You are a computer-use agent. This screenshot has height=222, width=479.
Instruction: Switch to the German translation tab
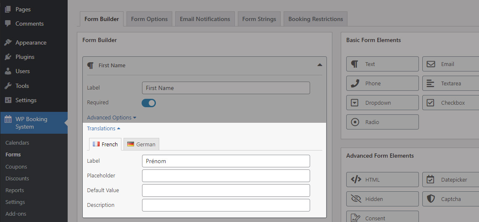(142, 144)
